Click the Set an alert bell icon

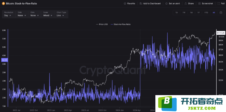coord(166,3)
